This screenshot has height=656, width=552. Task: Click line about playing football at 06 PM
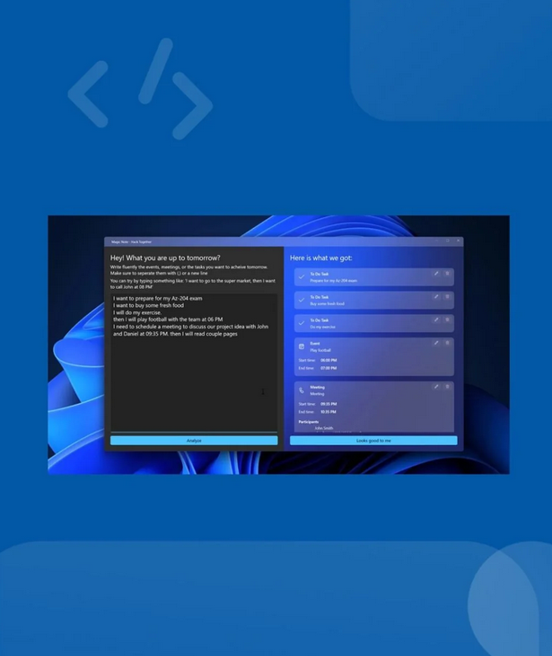coord(168,319)
